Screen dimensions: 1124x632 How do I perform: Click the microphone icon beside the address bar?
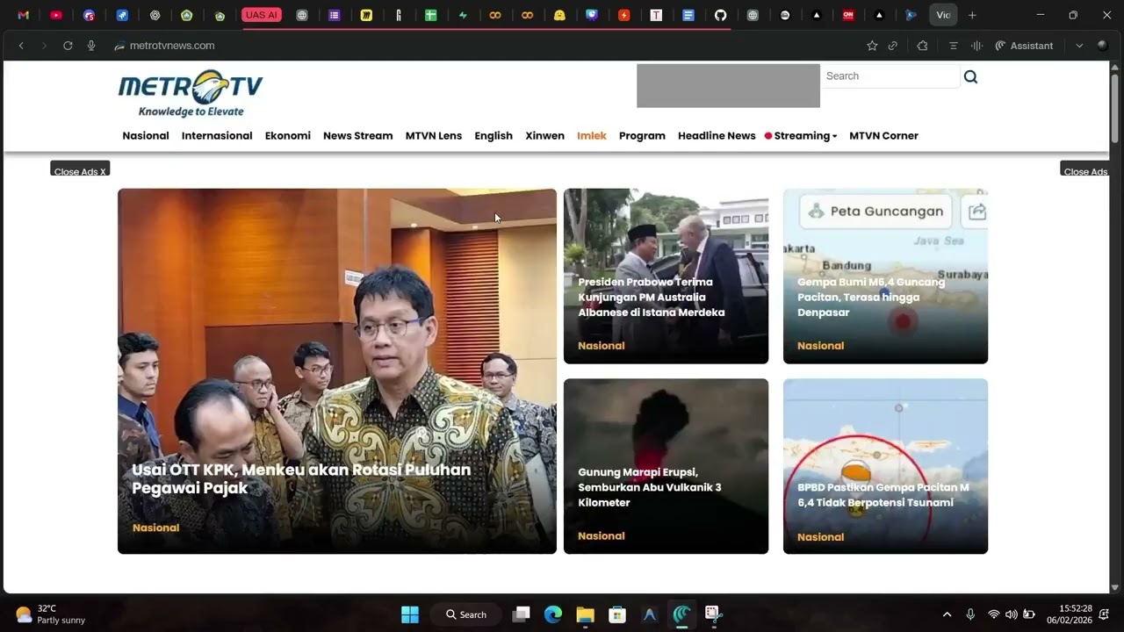[91, 46]
